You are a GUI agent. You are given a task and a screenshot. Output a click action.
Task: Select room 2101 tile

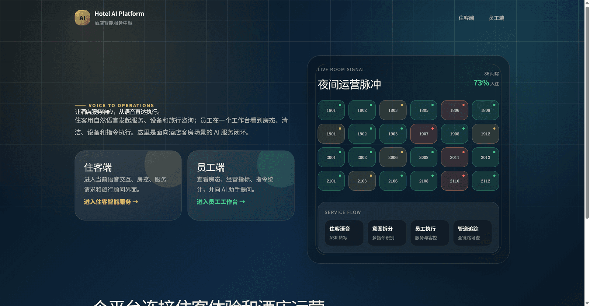[x=331, y=181]
